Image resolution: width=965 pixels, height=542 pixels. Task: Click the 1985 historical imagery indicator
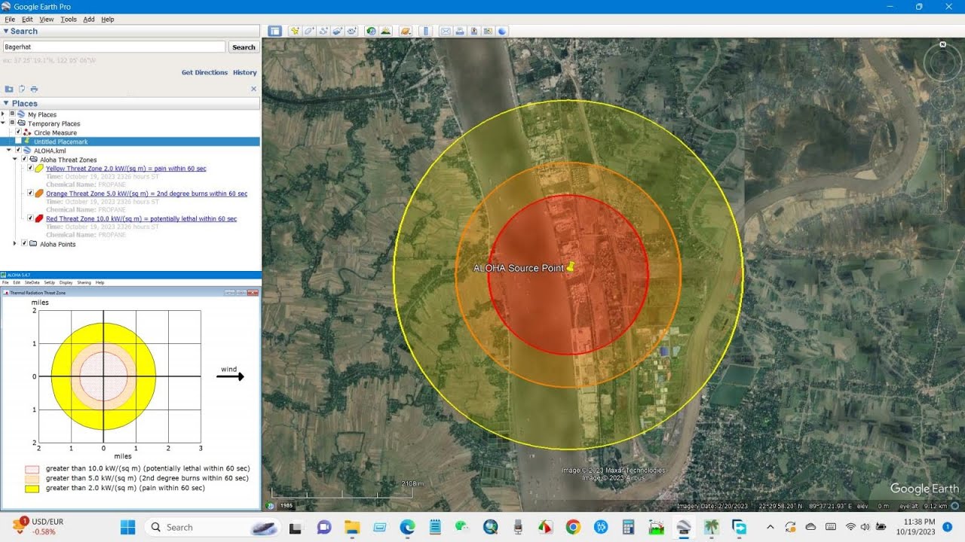286,505
